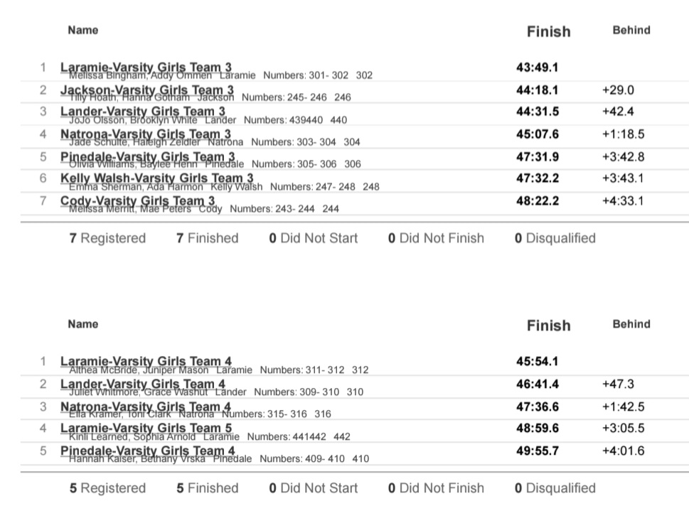This screenshot has height=518, width=689.
Task: Click the +4:33.1 behind time
Action: [622, 201]
